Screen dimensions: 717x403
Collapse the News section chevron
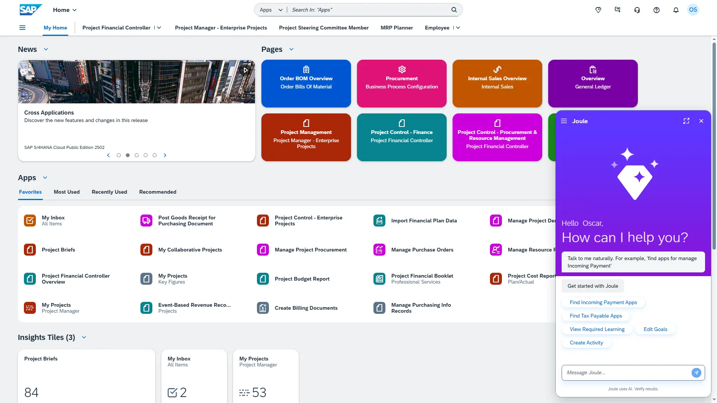point(46,49)
